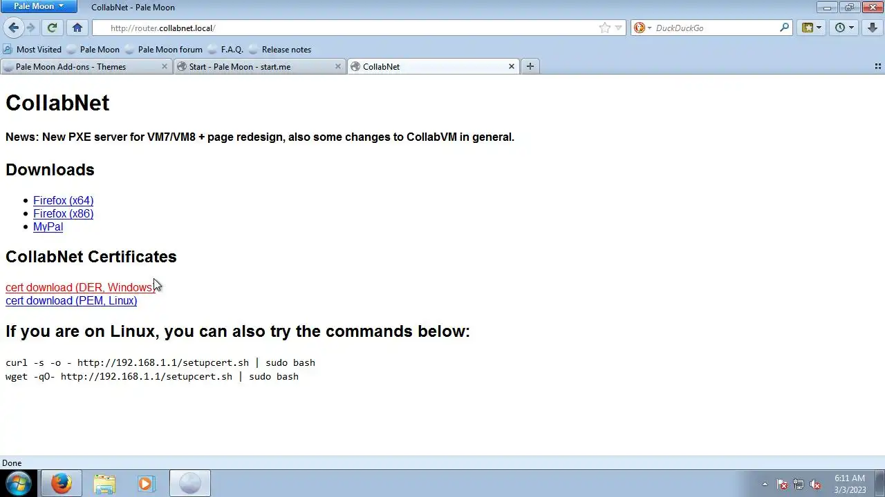Screen dimensions: 885x497
Task: Click the CollabNet page heading
Action: coord(57,103)
